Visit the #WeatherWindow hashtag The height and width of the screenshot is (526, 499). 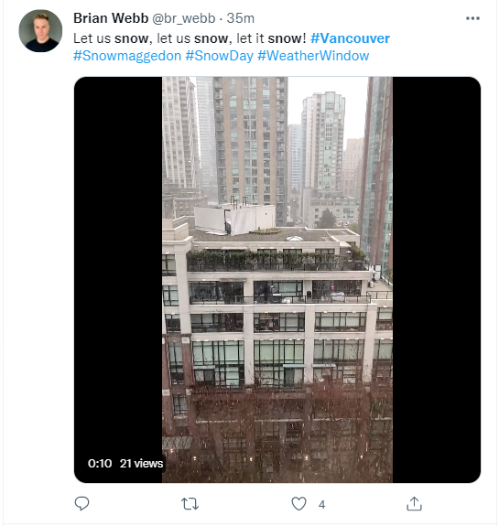pos(313,56)
